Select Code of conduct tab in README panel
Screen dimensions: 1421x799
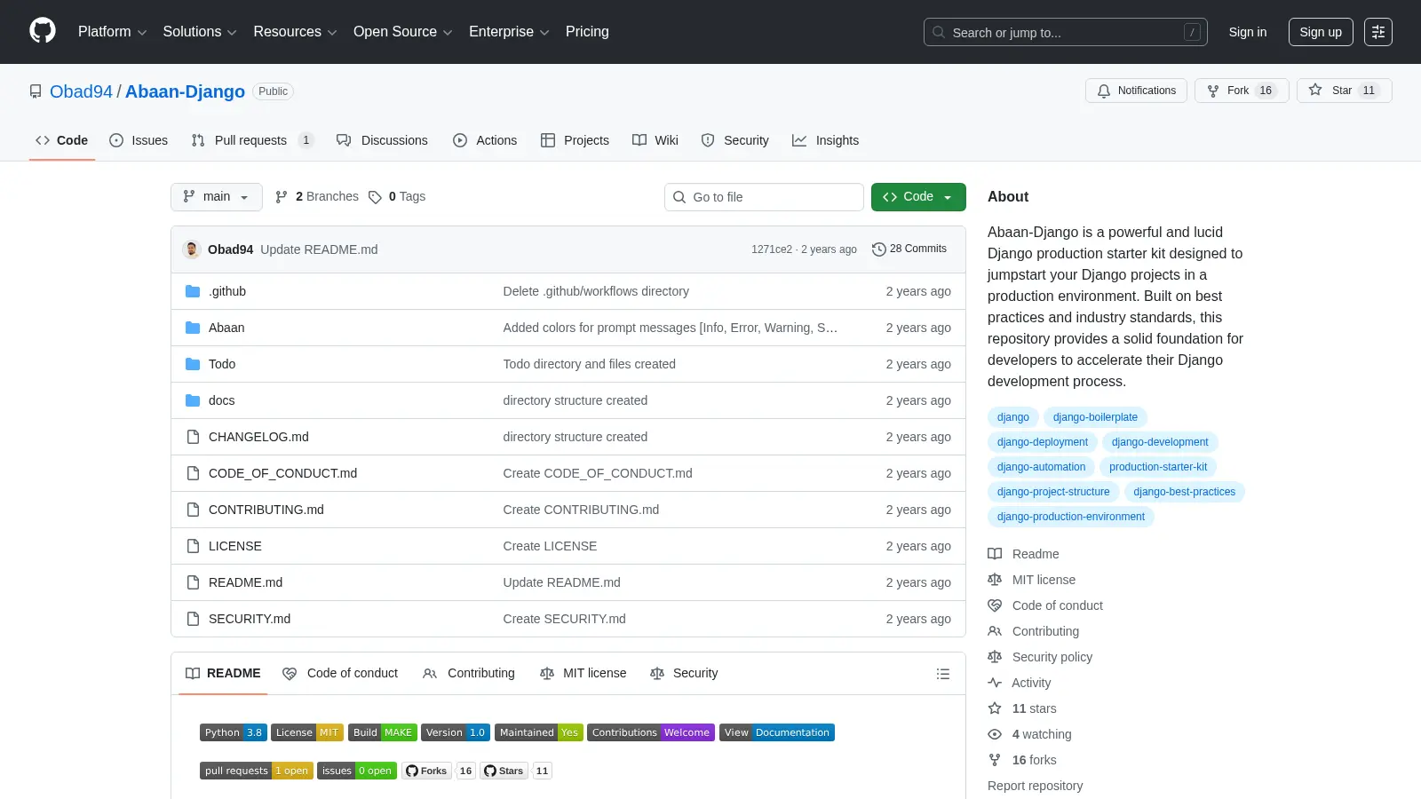pyautogui.click(x=340, y=674)
